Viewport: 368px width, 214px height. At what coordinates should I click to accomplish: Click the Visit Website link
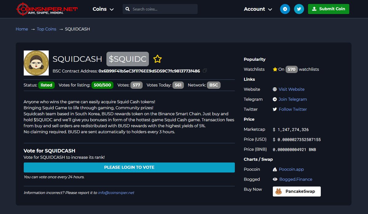tap(292, 89)
